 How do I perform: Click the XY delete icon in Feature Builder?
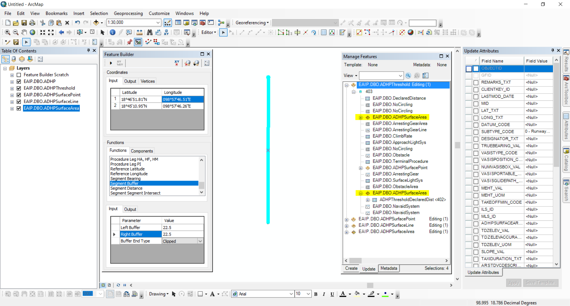click(177, 63)
